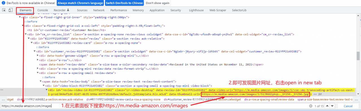Open the Web Scraper tab
The height and width of the screenshot is (111, 361).
pyautogui.click(x=218, y=10)
